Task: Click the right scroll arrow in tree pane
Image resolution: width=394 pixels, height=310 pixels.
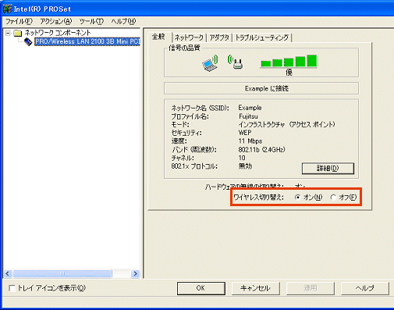Action: point(135,273)
